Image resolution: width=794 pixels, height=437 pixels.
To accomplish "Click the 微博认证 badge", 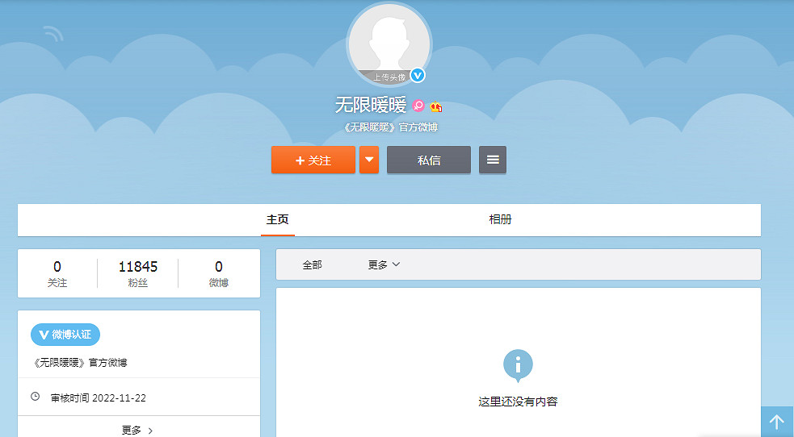I will click(x=65, y=335).
